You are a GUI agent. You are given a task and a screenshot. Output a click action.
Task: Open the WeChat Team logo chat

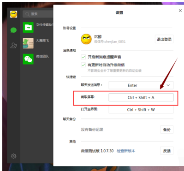coord(28,59)
